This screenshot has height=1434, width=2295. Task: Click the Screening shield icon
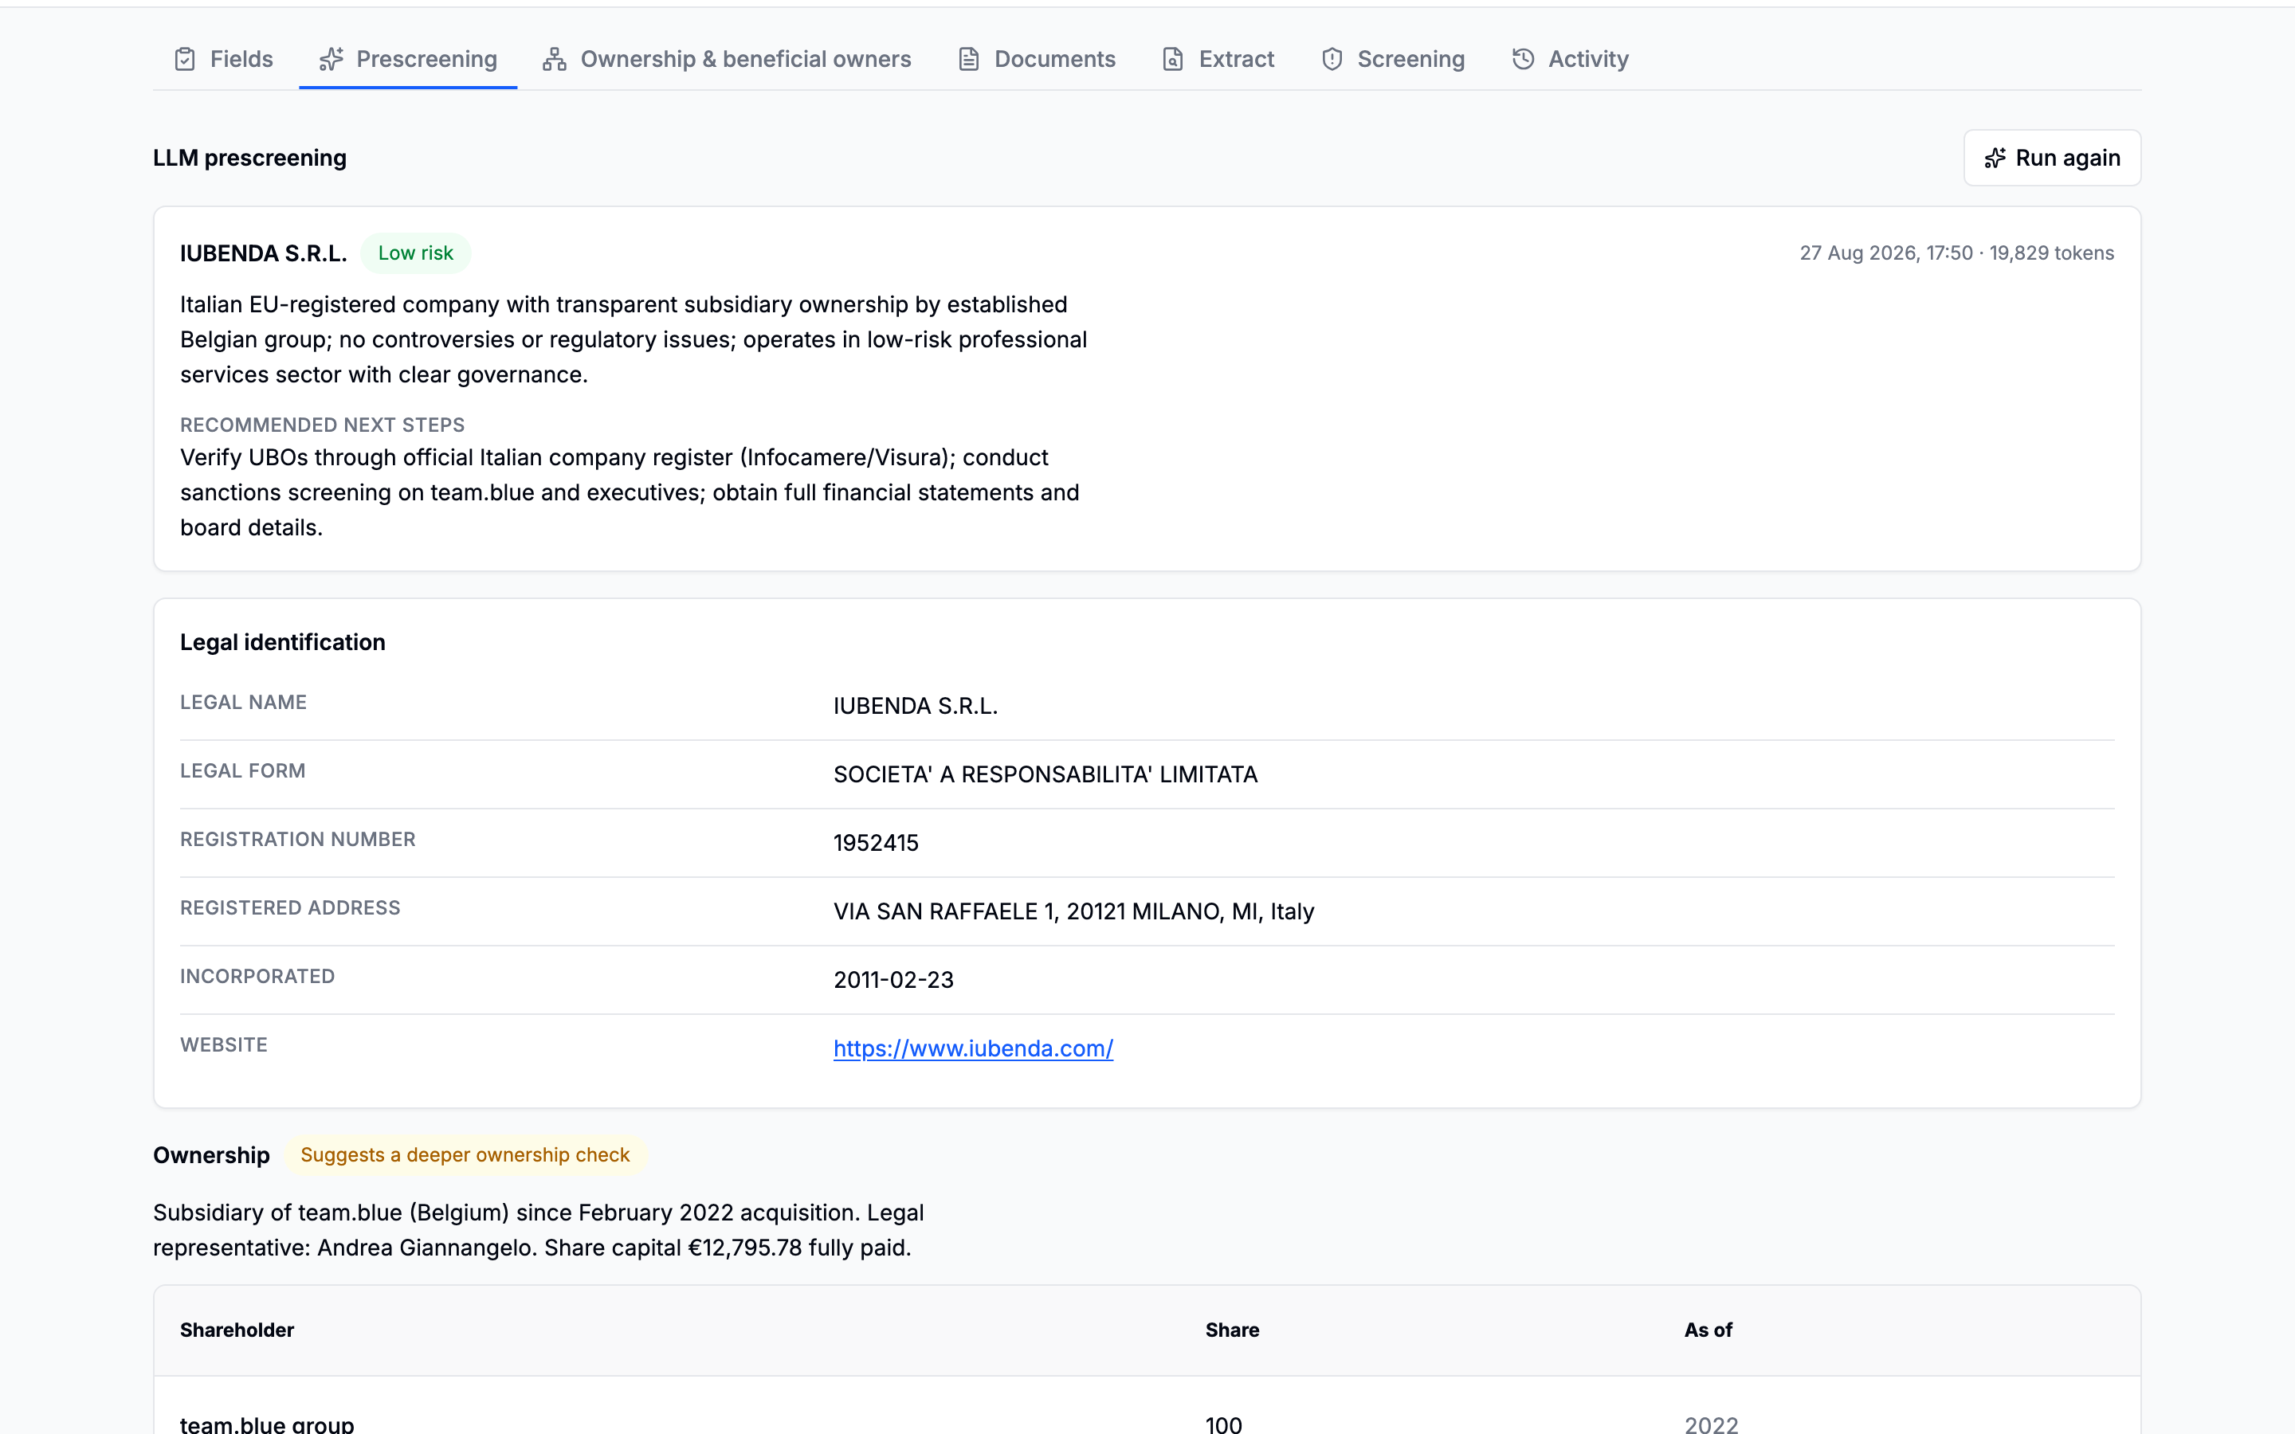pyautogui.click(x=1332, y=59)
